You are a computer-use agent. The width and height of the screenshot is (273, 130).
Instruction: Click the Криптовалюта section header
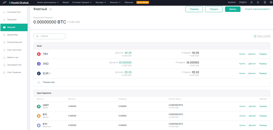click(152, 93)
